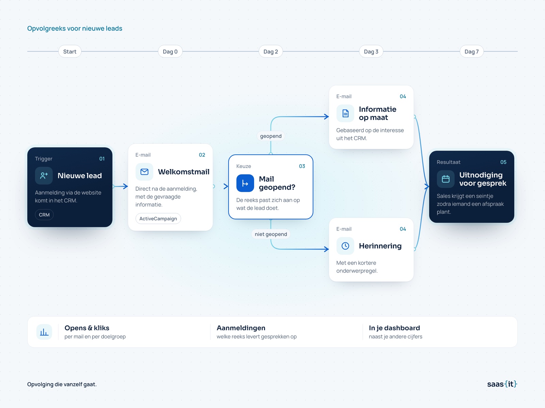Click the Resultaat label
The height and width of the screenshot is (408, 545).
pyautogui.click(x=448, y=162)
